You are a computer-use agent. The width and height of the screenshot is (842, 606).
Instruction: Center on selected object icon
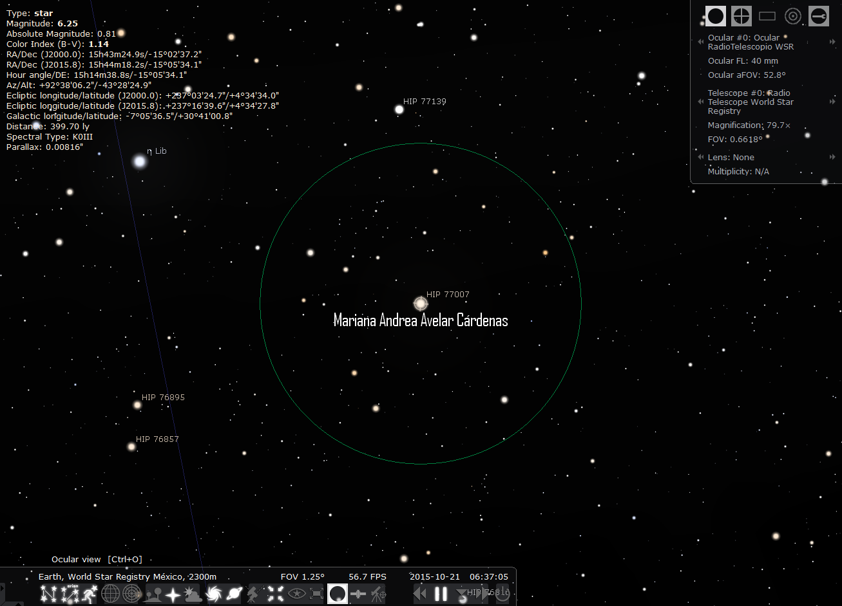click(x=276, y=594)
